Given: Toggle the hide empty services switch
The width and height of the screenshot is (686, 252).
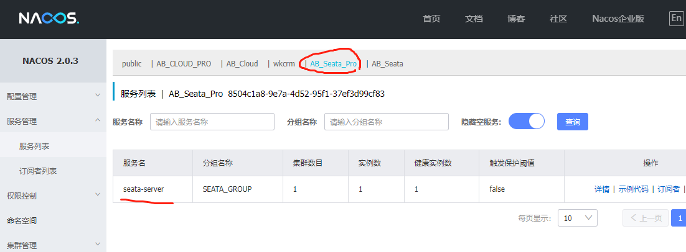Looking at the screenshot, I should 527,122.
